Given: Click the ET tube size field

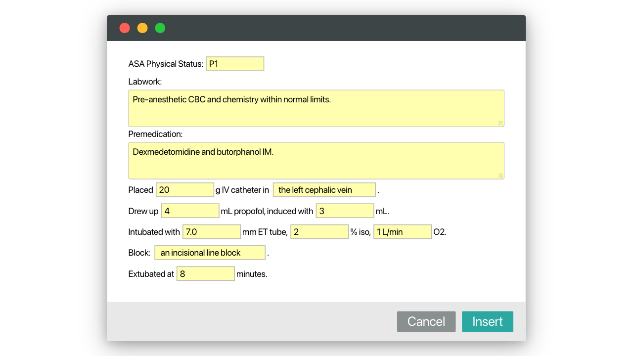Looking at the screenshot, I should pyautogui.click(x=212, y=232).
